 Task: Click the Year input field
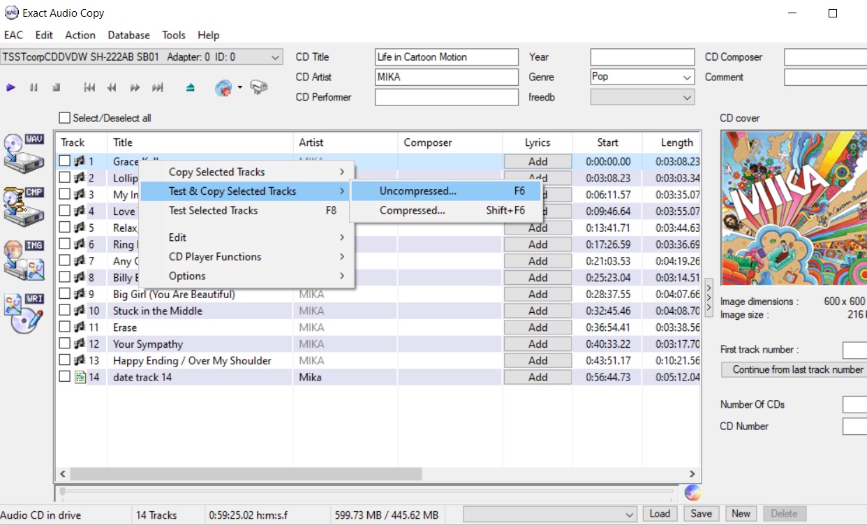pos(643,57)
